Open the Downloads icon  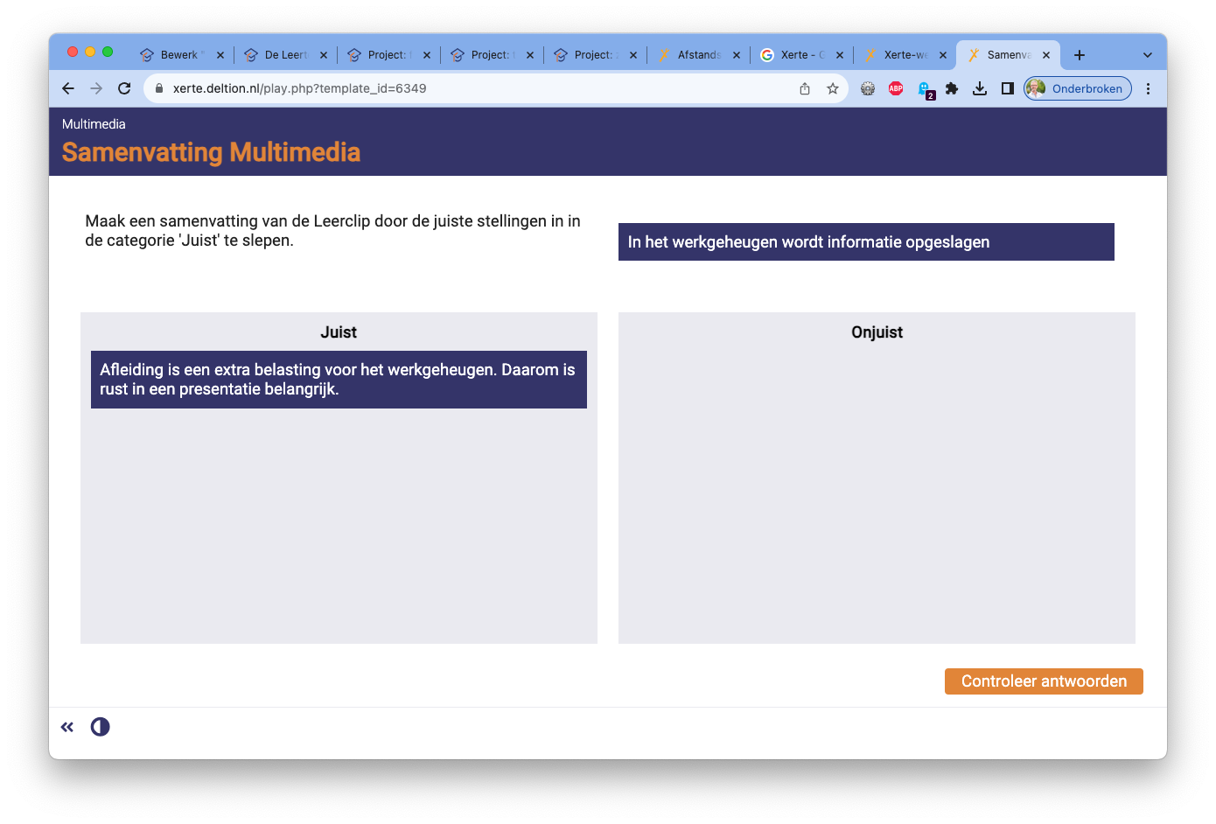980,88
